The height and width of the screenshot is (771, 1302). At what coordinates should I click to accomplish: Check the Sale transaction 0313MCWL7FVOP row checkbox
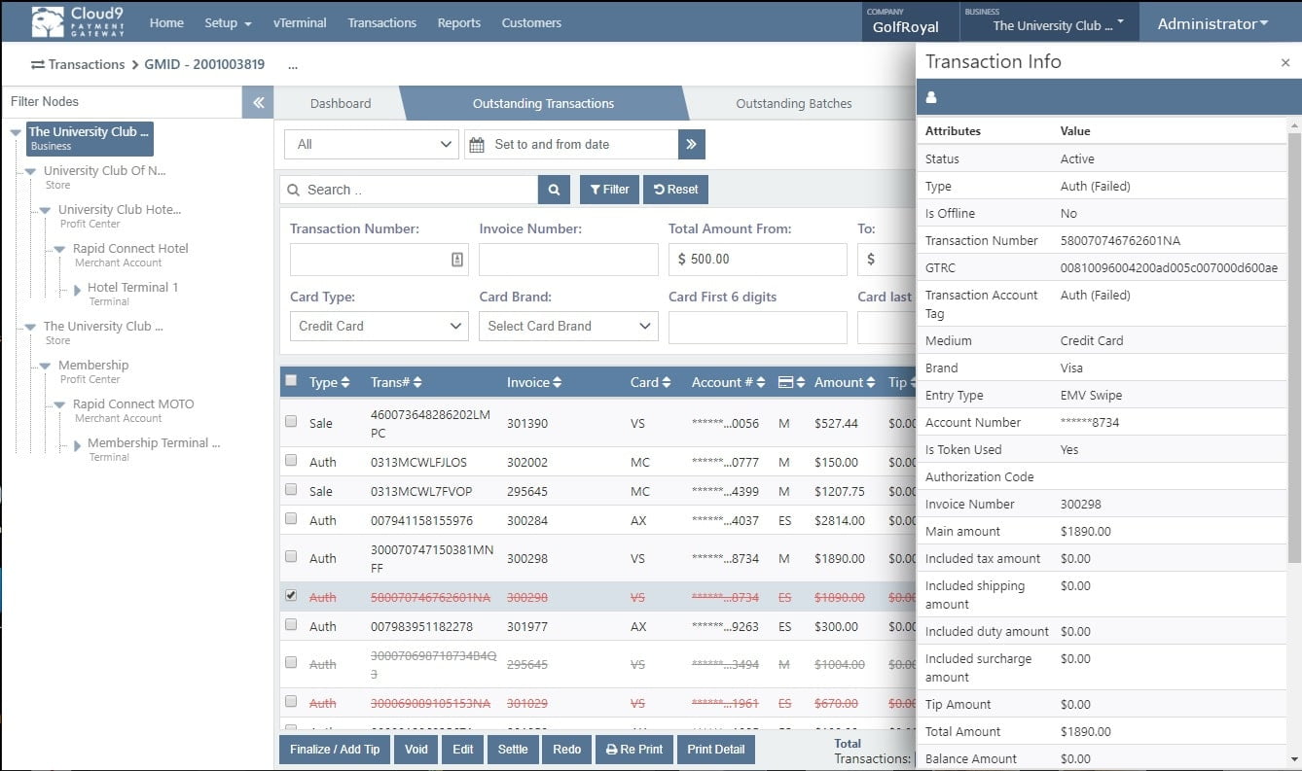tap(291, 490)
